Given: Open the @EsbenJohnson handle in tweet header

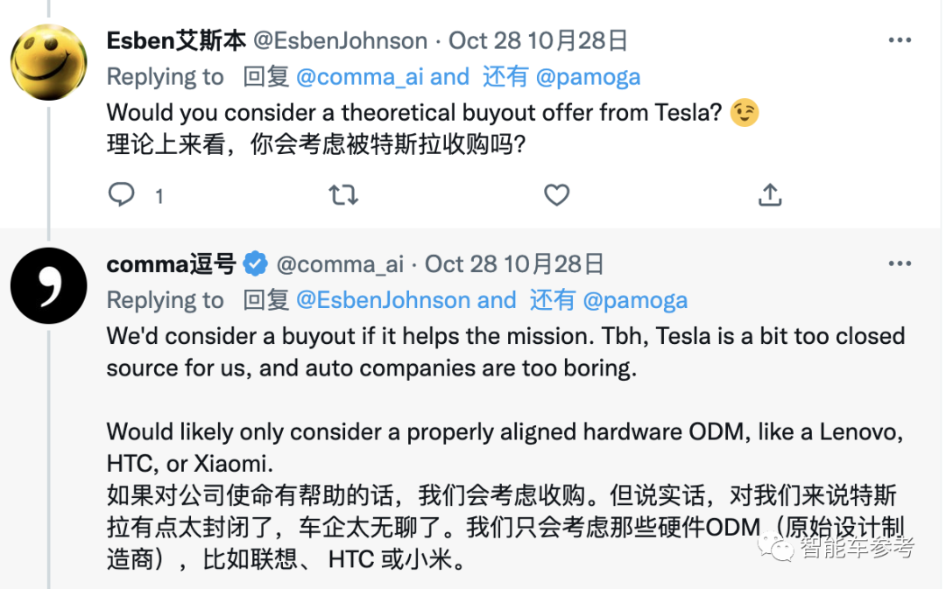Looking at the screenshot, I should 340,40.
